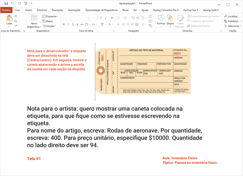Screen dimensions: 243x176
Task: Open the font size combo box
Action: coord(94,18)
